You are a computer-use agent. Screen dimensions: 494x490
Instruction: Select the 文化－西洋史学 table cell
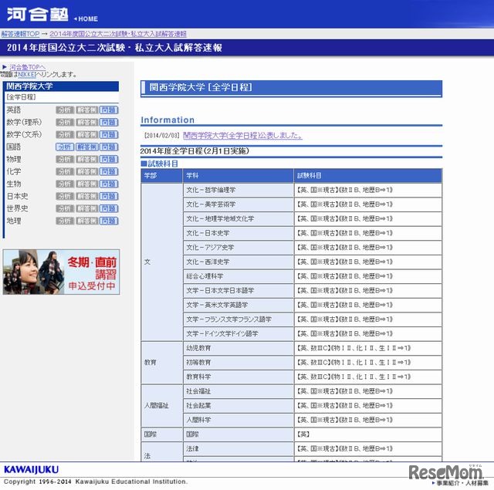pyautogui.click(x=239, y=262)
